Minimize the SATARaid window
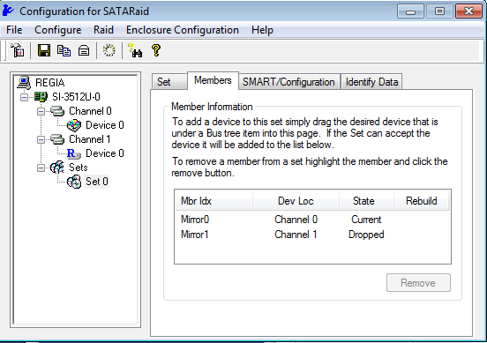 click(410, 11)
